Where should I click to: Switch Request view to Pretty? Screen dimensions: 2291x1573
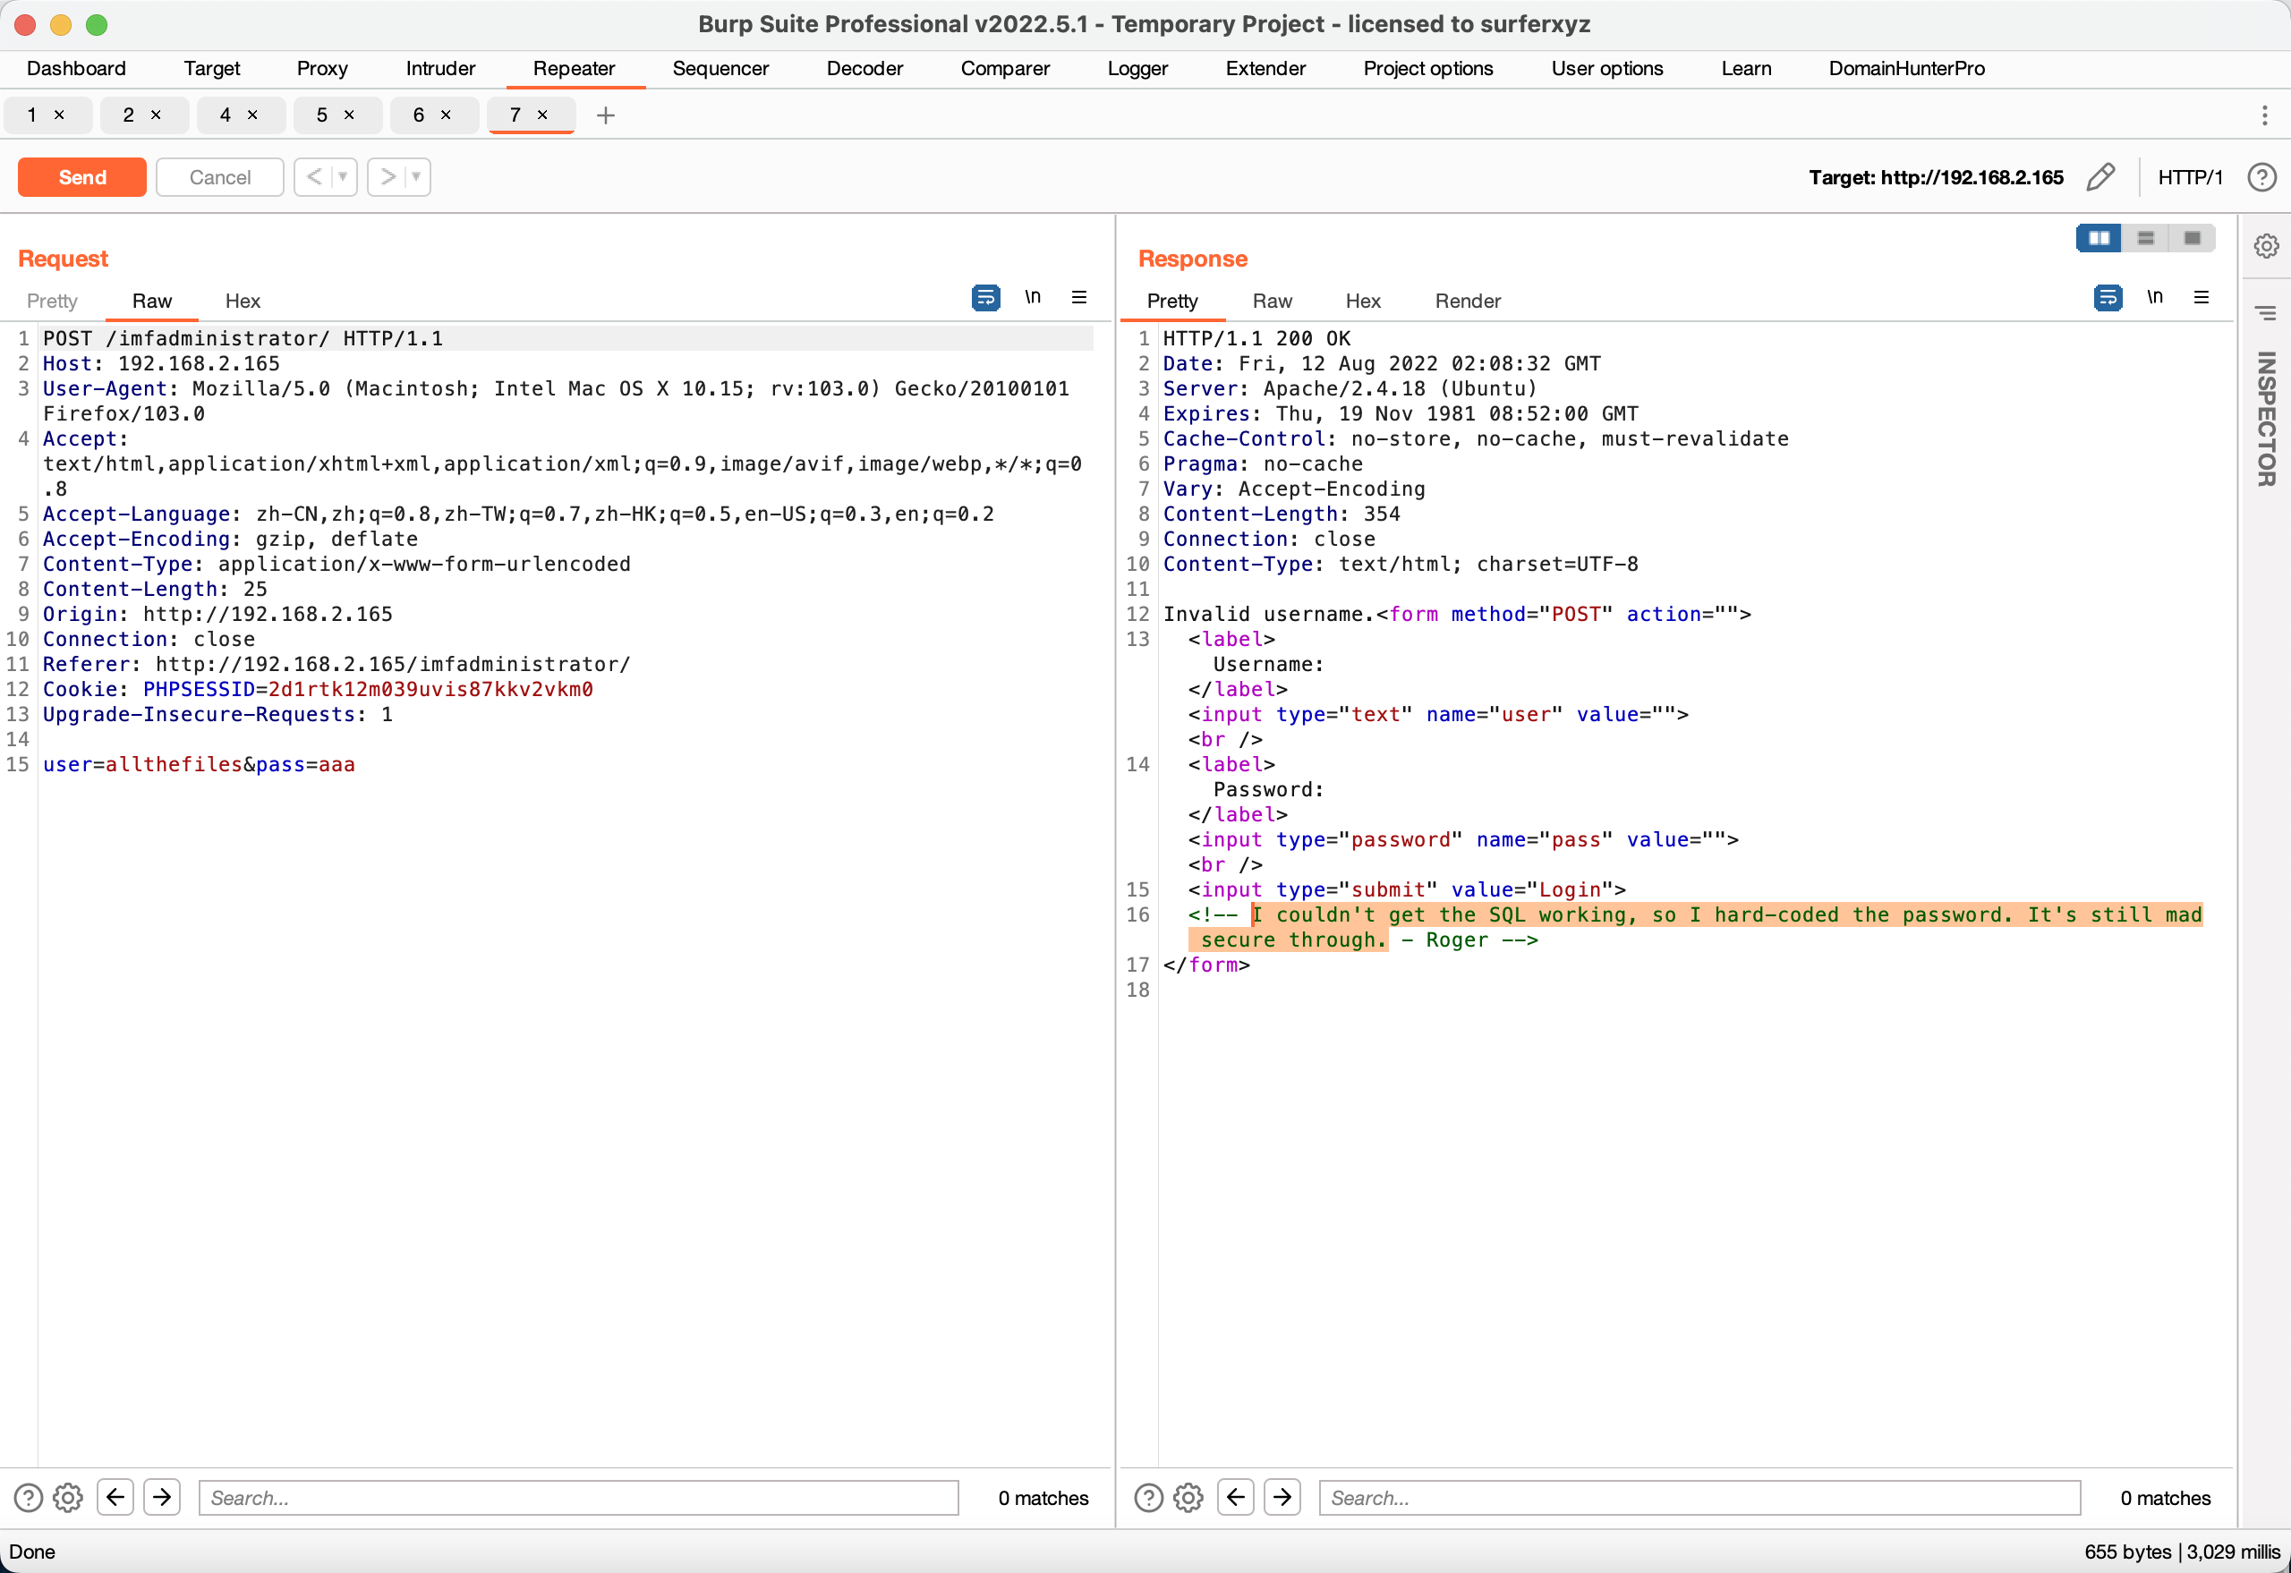tap(52, 302)
